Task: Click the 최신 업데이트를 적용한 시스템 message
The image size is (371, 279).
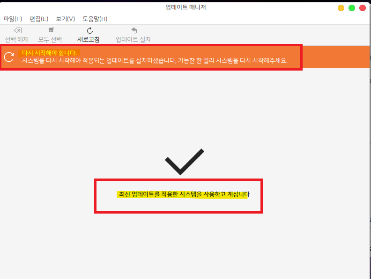Action: tap(184, 194)
